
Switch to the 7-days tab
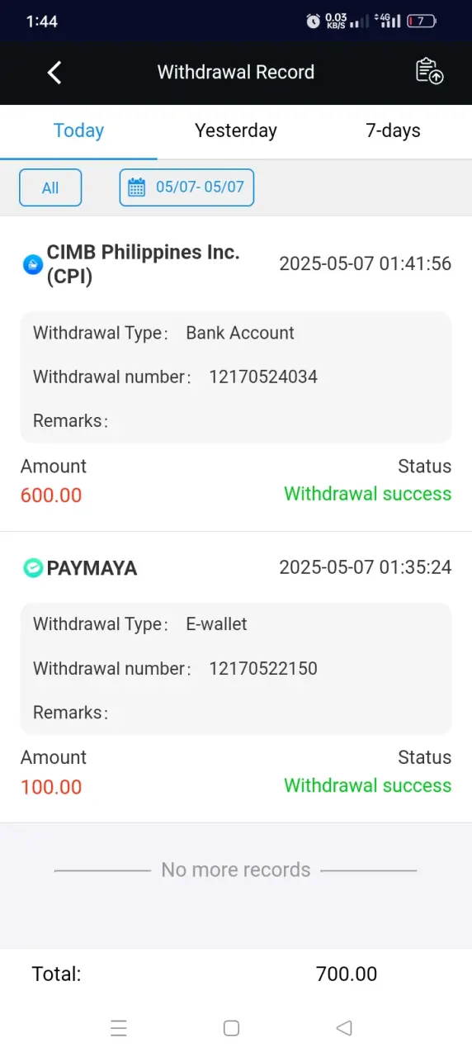point(393,131)
